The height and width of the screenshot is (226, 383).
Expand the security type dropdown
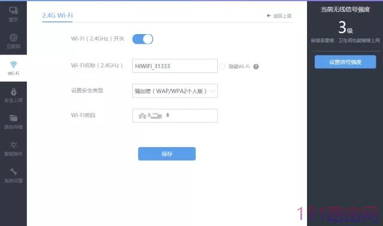pos(175,91)
